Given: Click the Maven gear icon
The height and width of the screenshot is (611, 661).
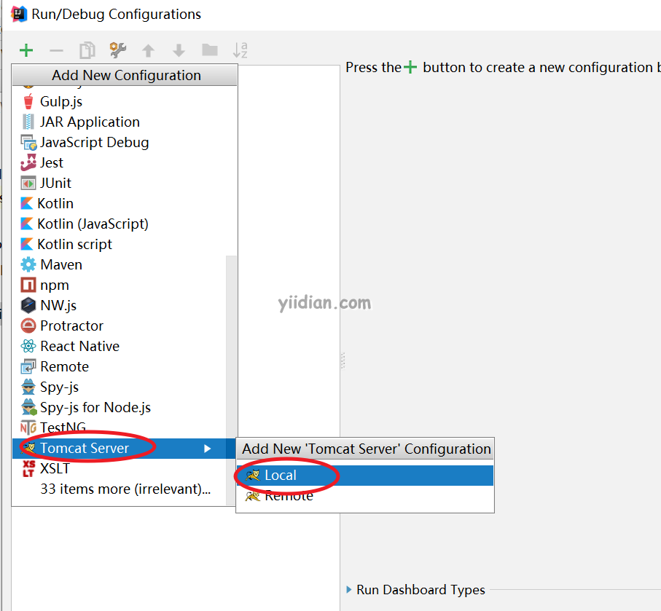Looking at the screenshot, I should tap(28, 264).
